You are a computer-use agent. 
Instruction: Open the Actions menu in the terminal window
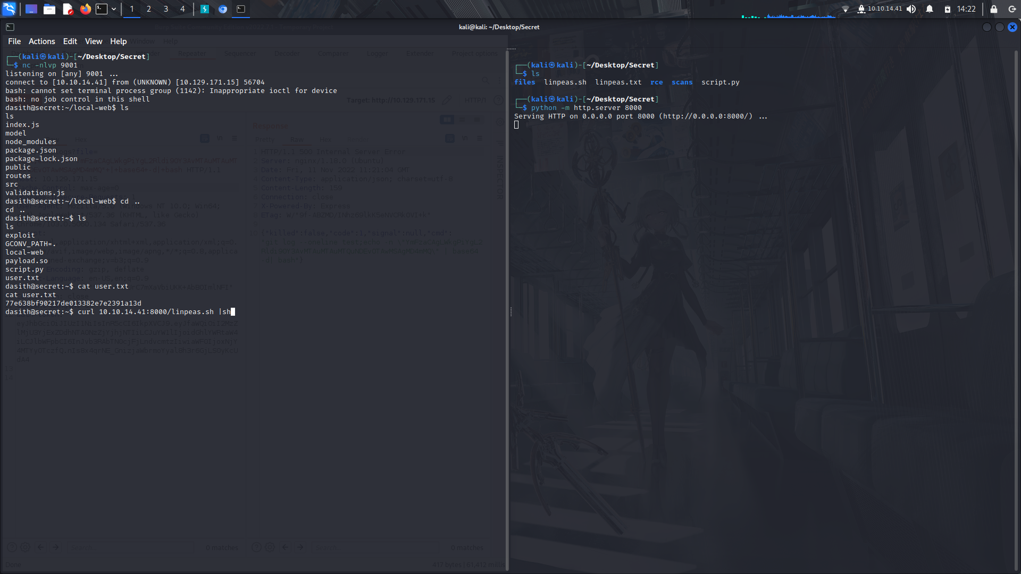click(x=41, y=41)
